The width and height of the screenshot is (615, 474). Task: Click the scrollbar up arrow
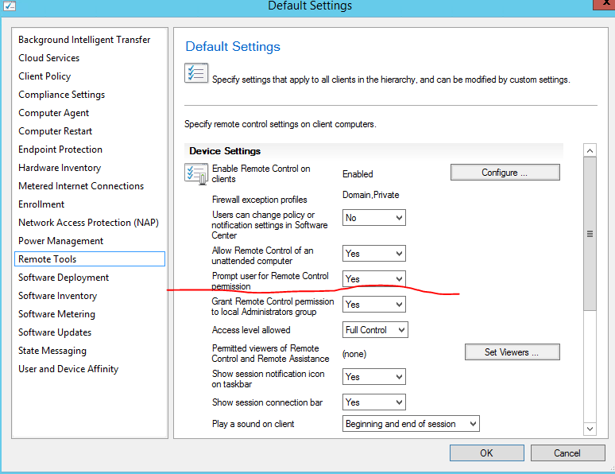tap(590, 150)
